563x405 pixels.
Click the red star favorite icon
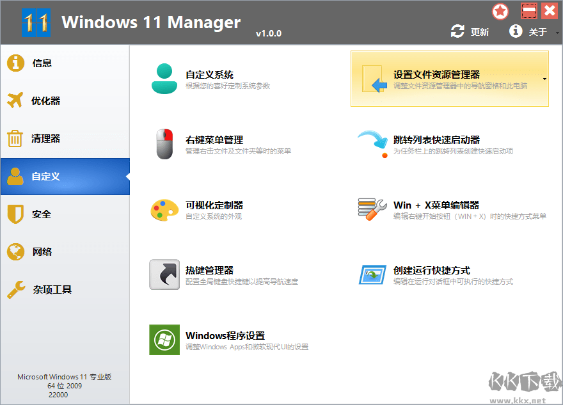click(500, 11)
